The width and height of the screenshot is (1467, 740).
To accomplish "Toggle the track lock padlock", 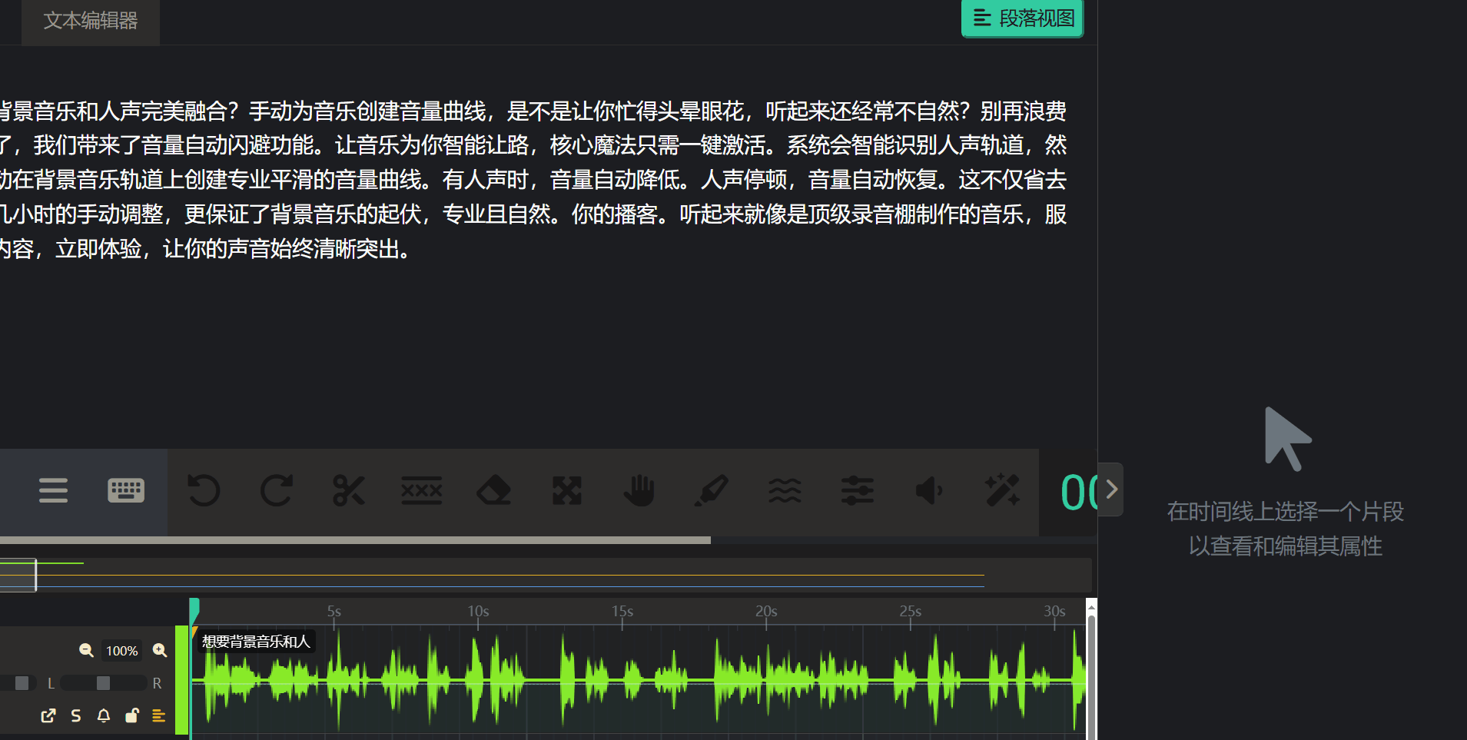I will pyautogui.click(x=131, y=716).
